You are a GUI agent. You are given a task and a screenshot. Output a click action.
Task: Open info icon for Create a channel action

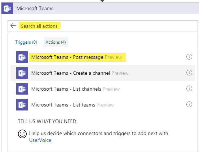(x=189, y=73)
